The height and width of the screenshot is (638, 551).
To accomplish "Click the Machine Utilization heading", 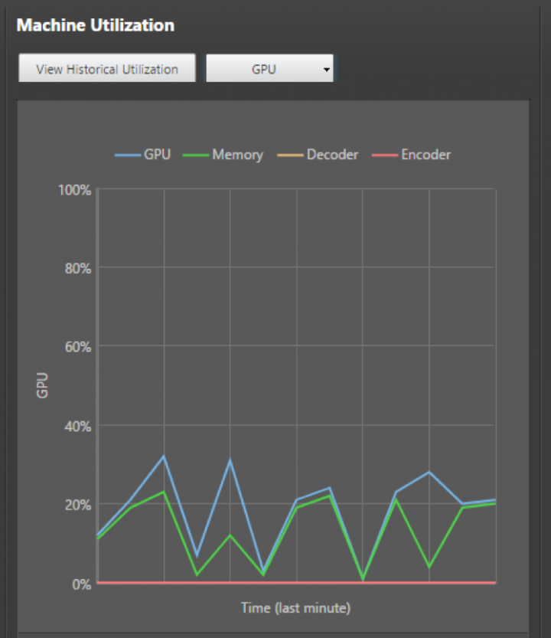I will (x=96, y=25).
